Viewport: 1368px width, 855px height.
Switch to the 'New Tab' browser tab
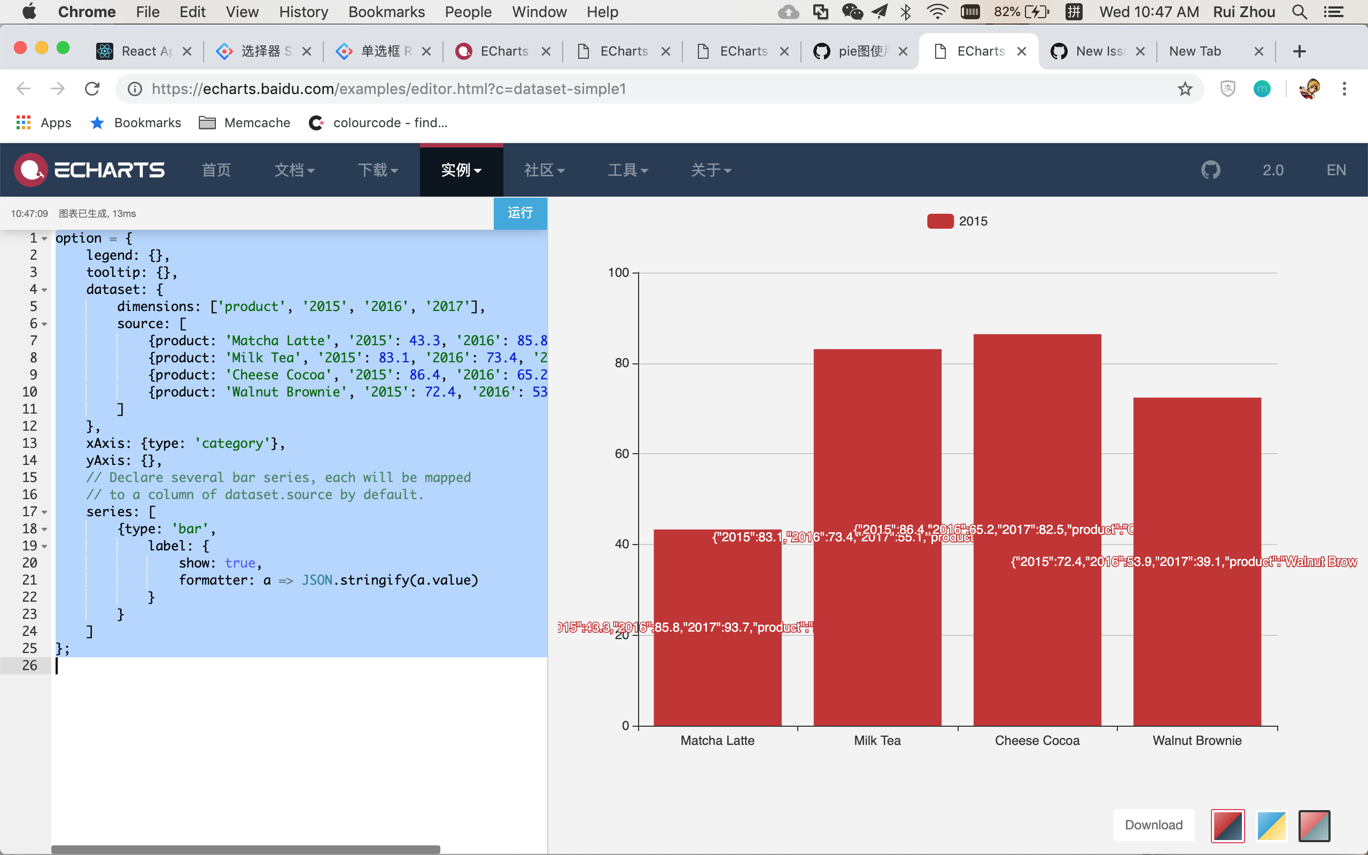tap(1196, 51)
